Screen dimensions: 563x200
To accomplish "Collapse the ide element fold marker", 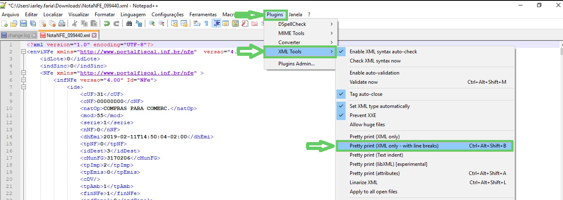I will coord(23,87).
